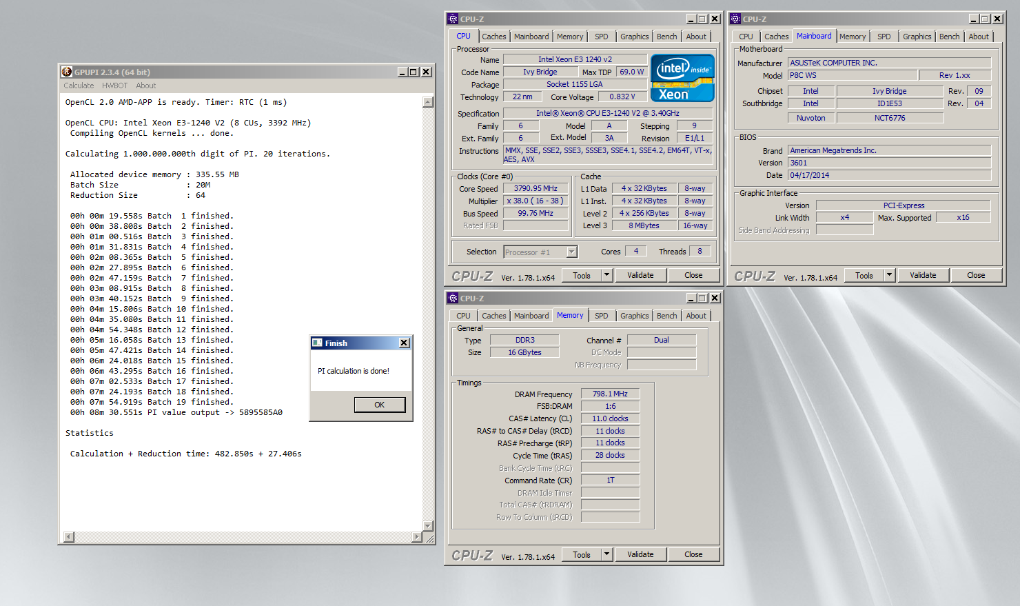Open the HWBOT menu in GPUPI
Image resolution: width=1020 pixels, height=606 pixels.
point(114,85)
